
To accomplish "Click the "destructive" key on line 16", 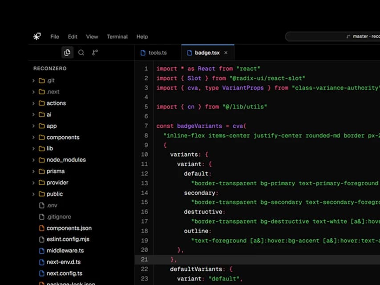I will tap(203, 212).
